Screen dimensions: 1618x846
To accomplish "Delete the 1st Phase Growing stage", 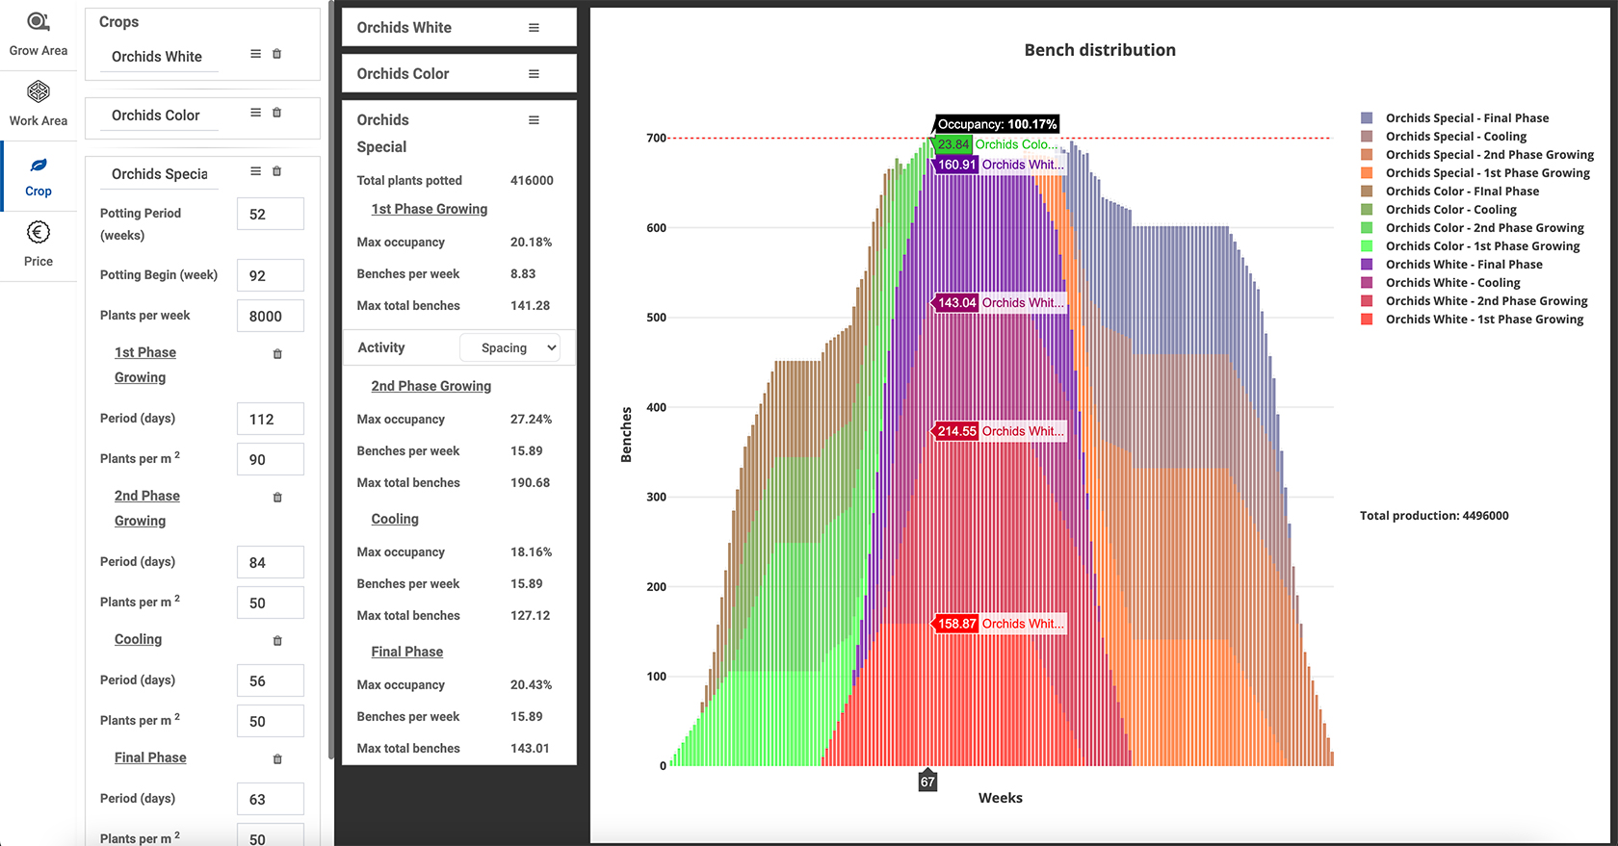I will click(277, 354).
